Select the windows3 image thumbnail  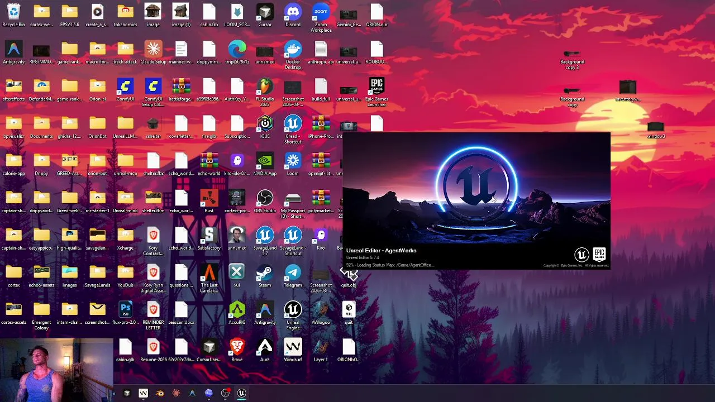656,130
